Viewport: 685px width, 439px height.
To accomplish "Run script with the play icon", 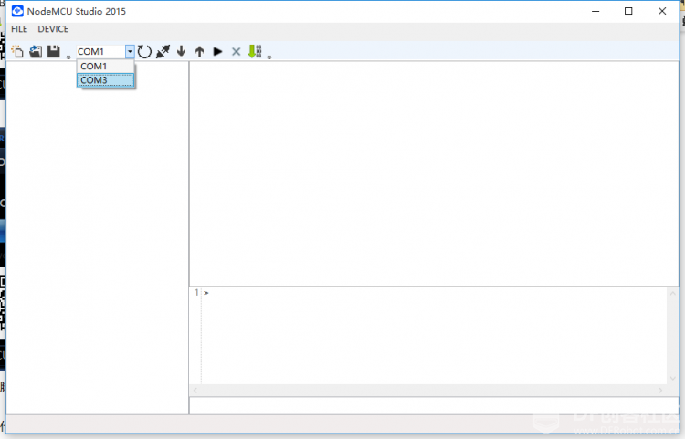I will (217, 51).
